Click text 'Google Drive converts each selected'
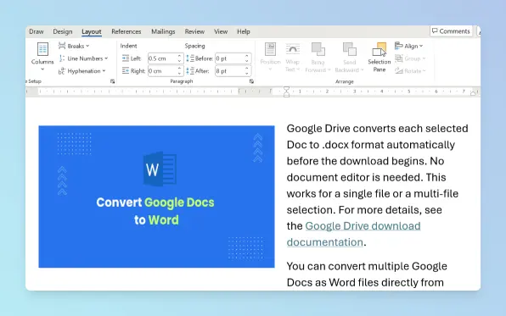 click(377, 129)
